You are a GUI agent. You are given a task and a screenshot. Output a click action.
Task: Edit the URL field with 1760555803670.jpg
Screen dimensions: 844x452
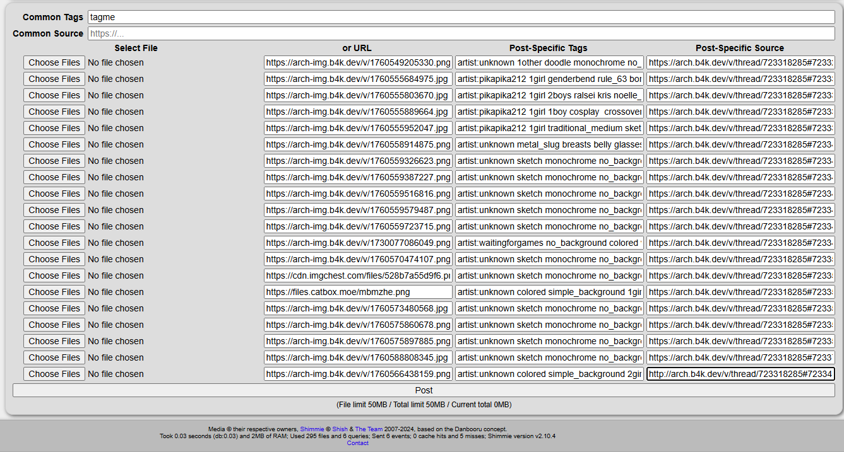[358, 95]
